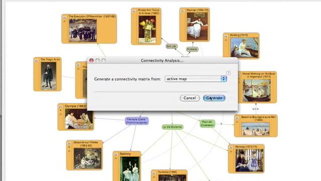
Task: Click the Railway node resource icon
Action: pos(231,148)
